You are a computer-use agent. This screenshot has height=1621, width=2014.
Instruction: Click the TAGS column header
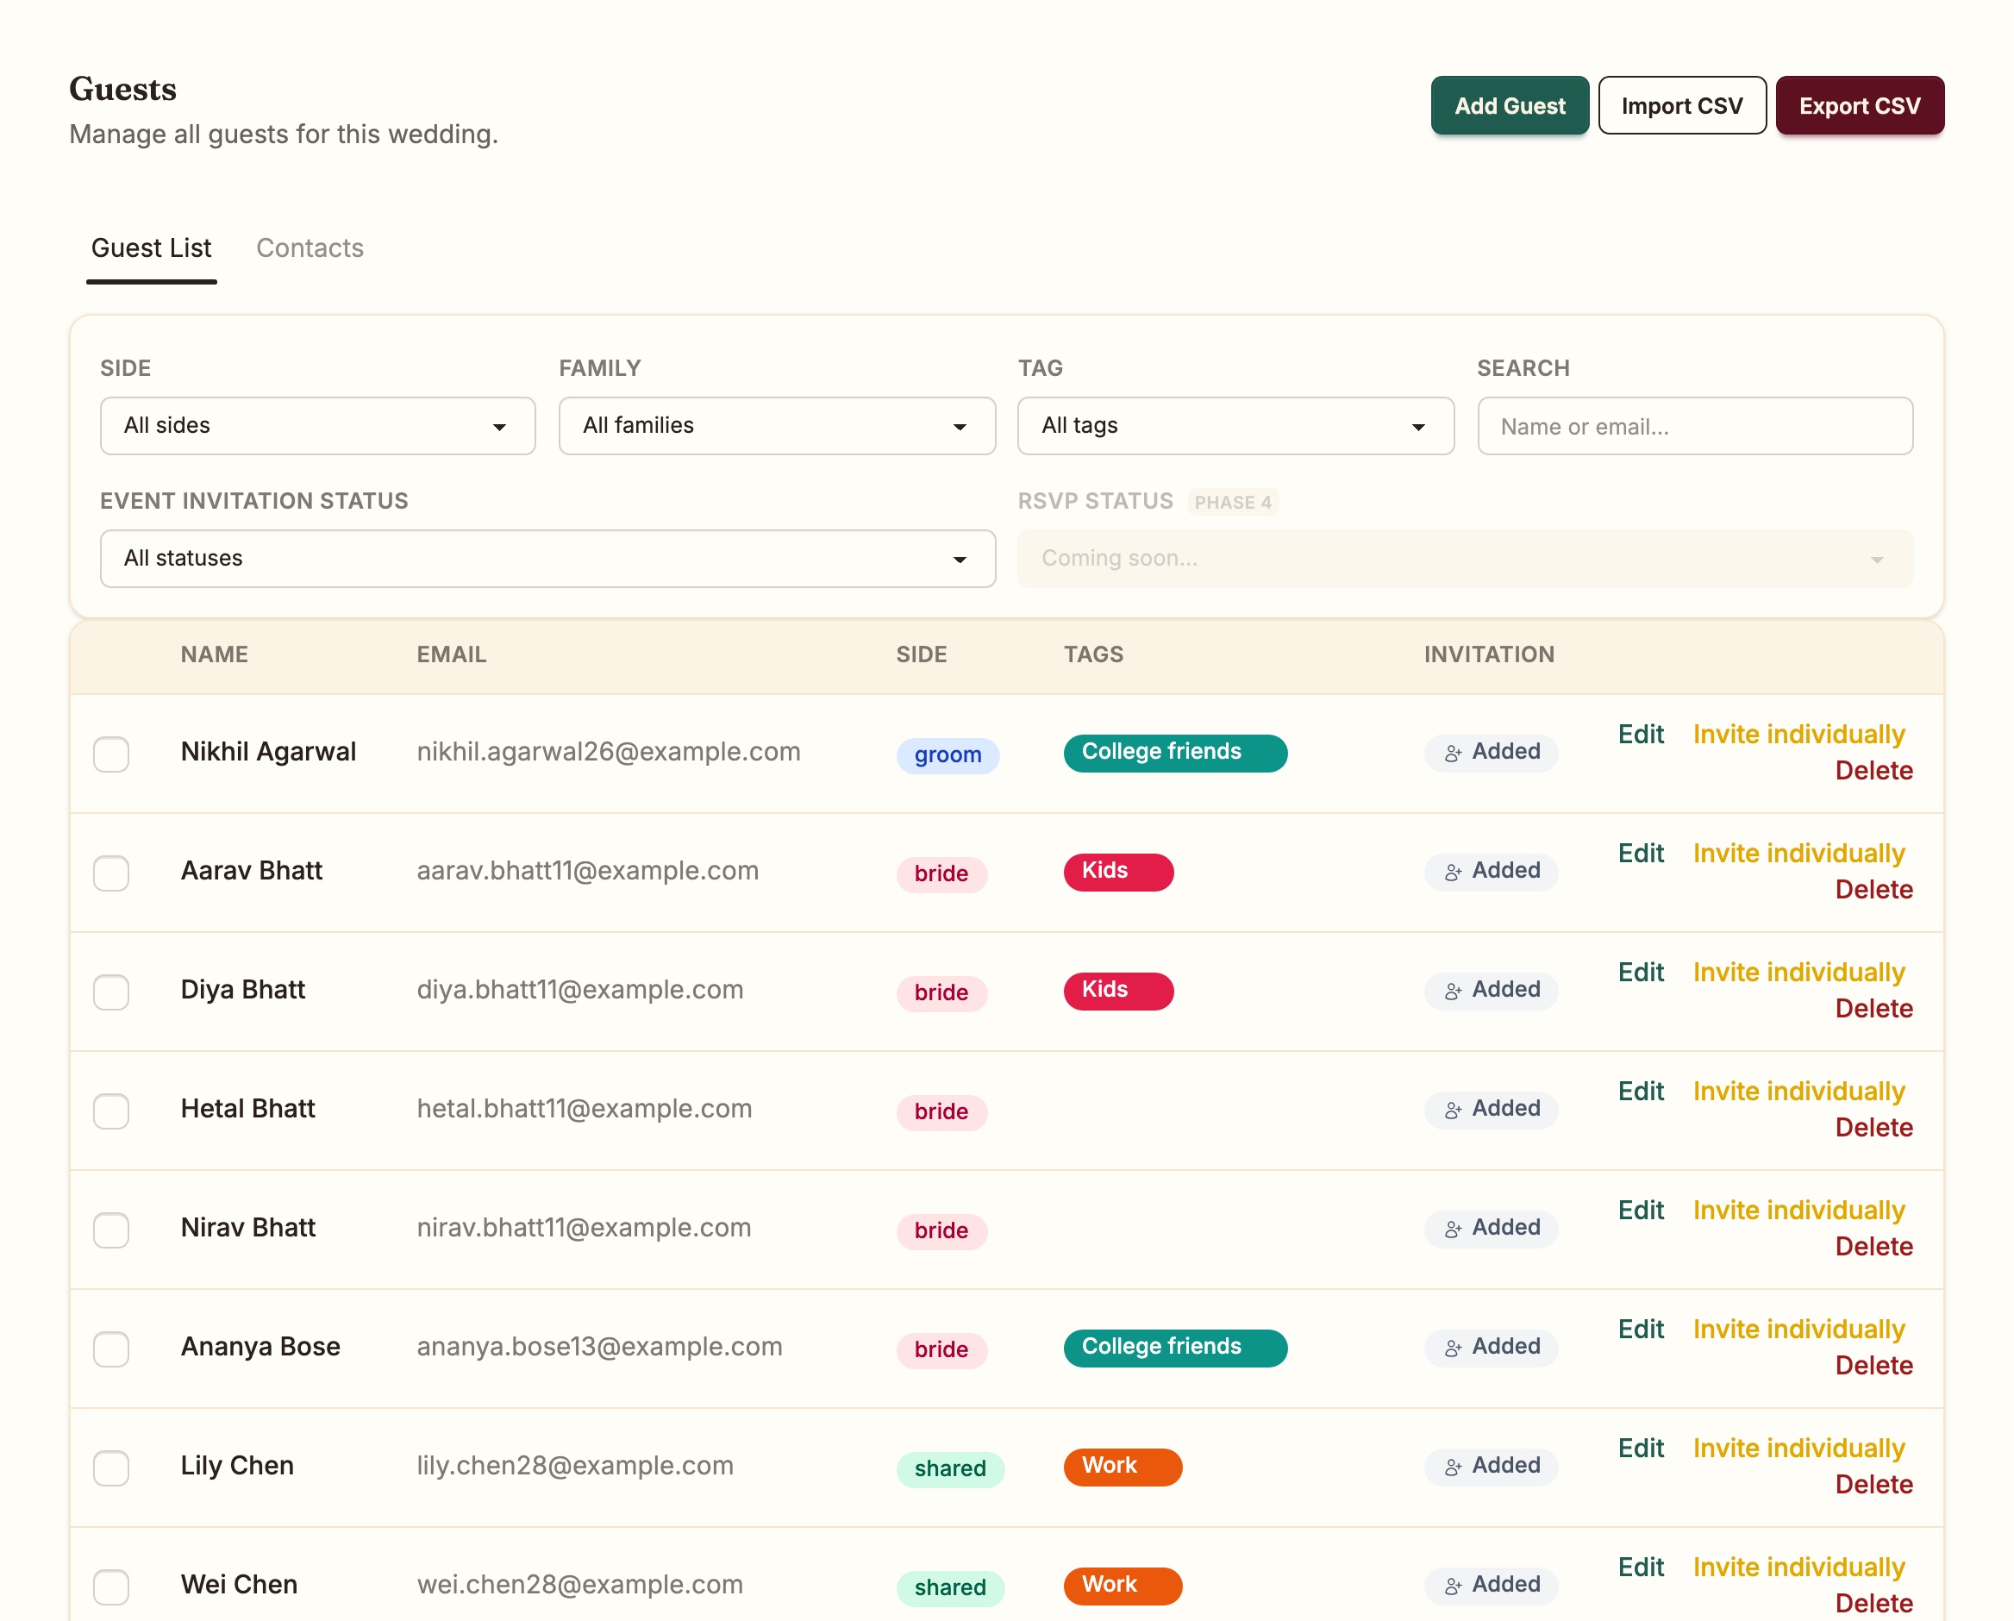click(1093, 655)
